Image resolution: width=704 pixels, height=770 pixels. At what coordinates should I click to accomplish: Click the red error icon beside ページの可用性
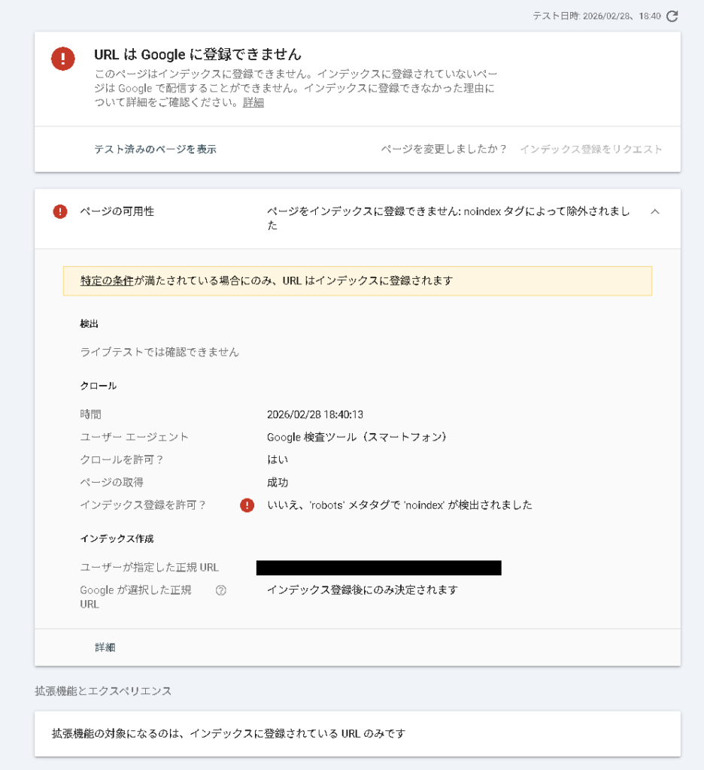(60, 212)
